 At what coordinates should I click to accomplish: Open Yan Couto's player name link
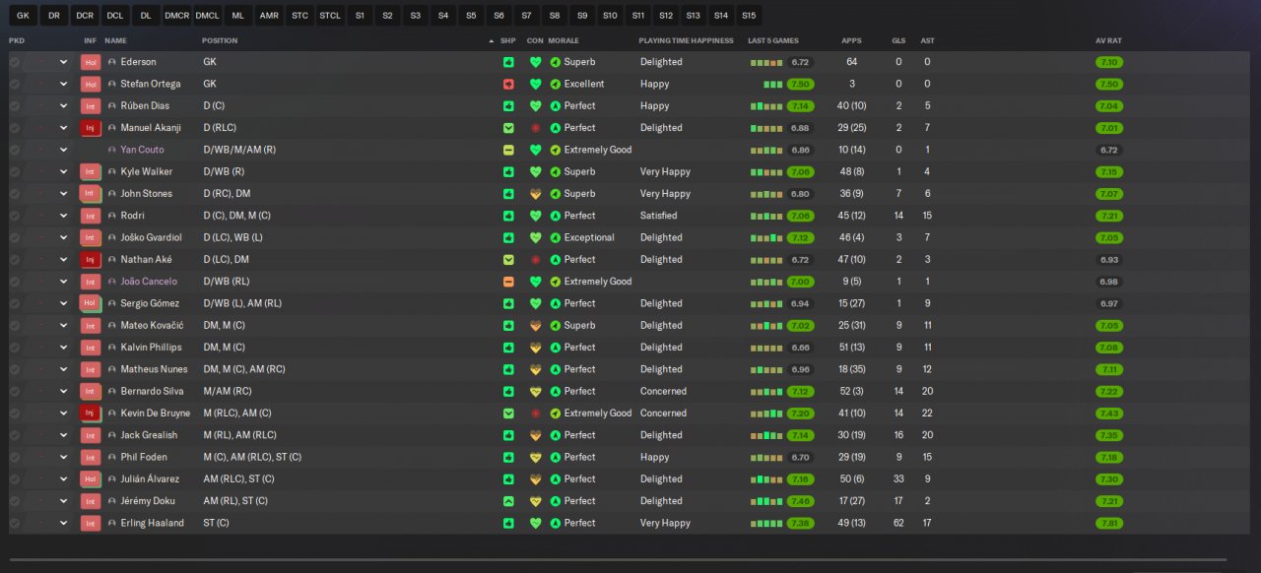[x=142, y=150]
